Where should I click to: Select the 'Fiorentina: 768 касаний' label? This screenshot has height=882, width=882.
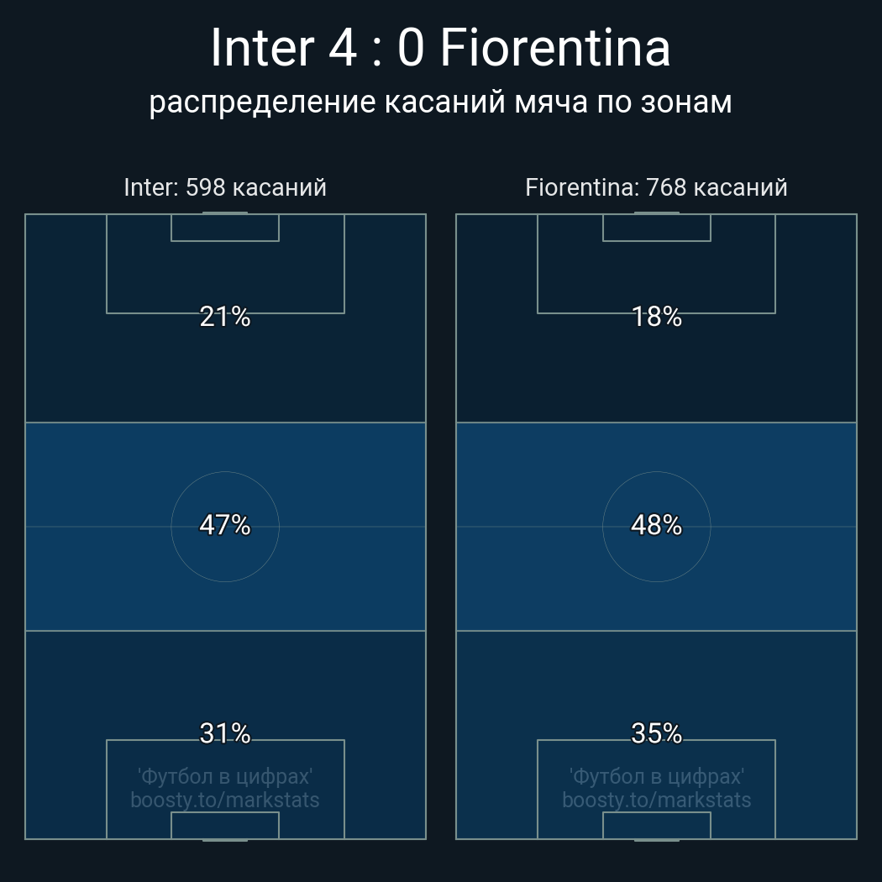pos(656,187)
